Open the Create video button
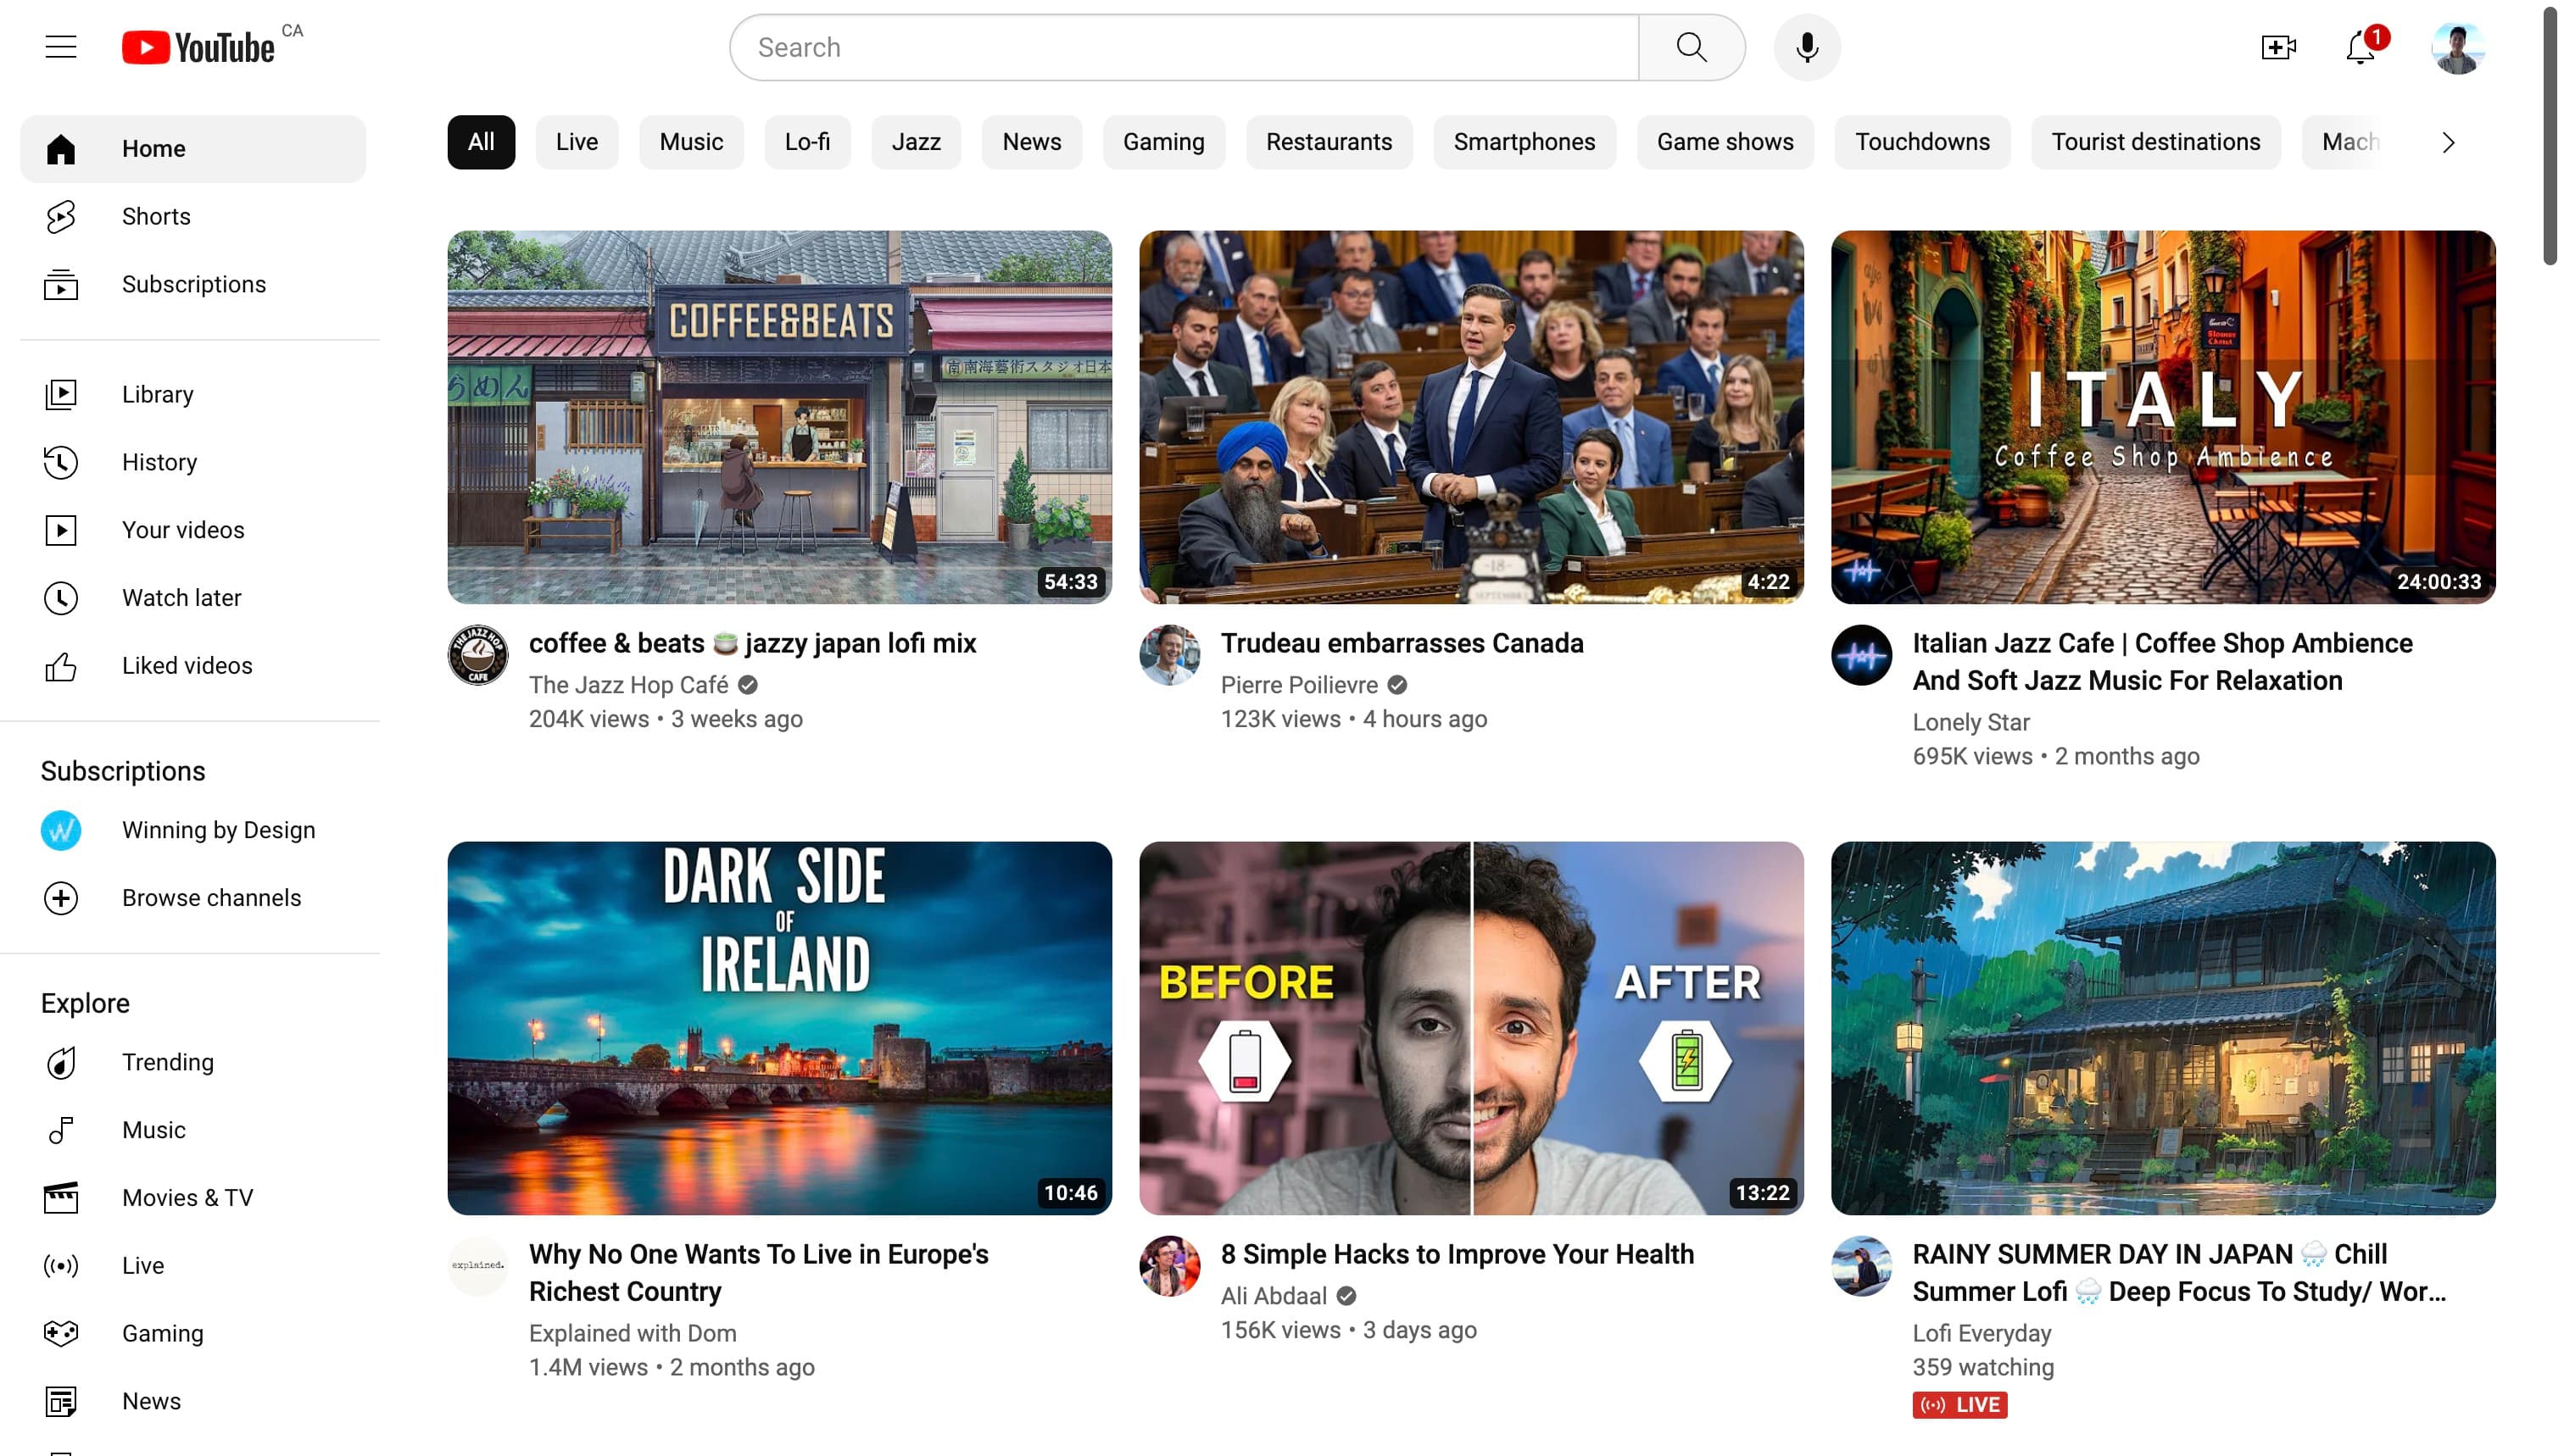Viewport: 2564px width, 1456px height. (2278, 47)
